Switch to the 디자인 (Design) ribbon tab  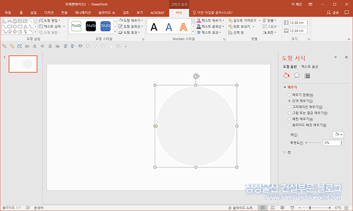pos(49,12)
